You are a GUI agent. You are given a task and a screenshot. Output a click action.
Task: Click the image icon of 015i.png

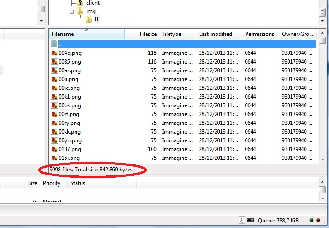click(54, 158)
